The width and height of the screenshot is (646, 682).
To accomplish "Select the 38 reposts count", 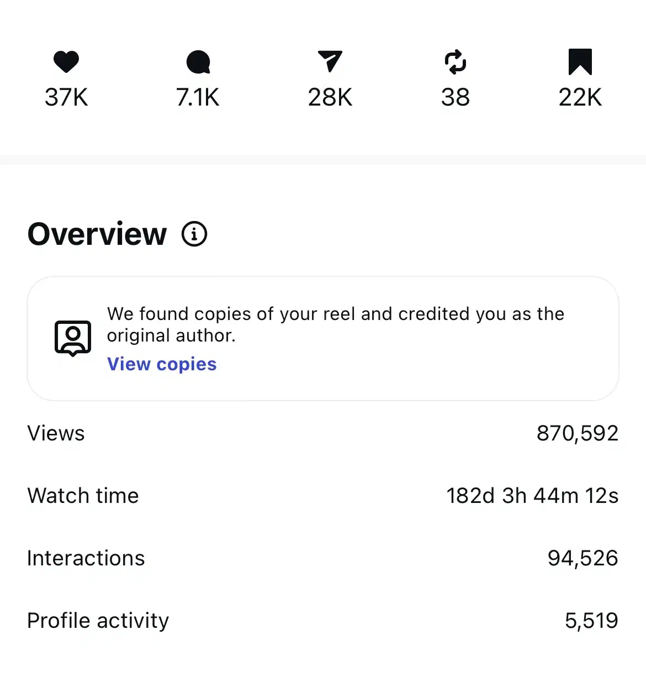I will [456, 97].
